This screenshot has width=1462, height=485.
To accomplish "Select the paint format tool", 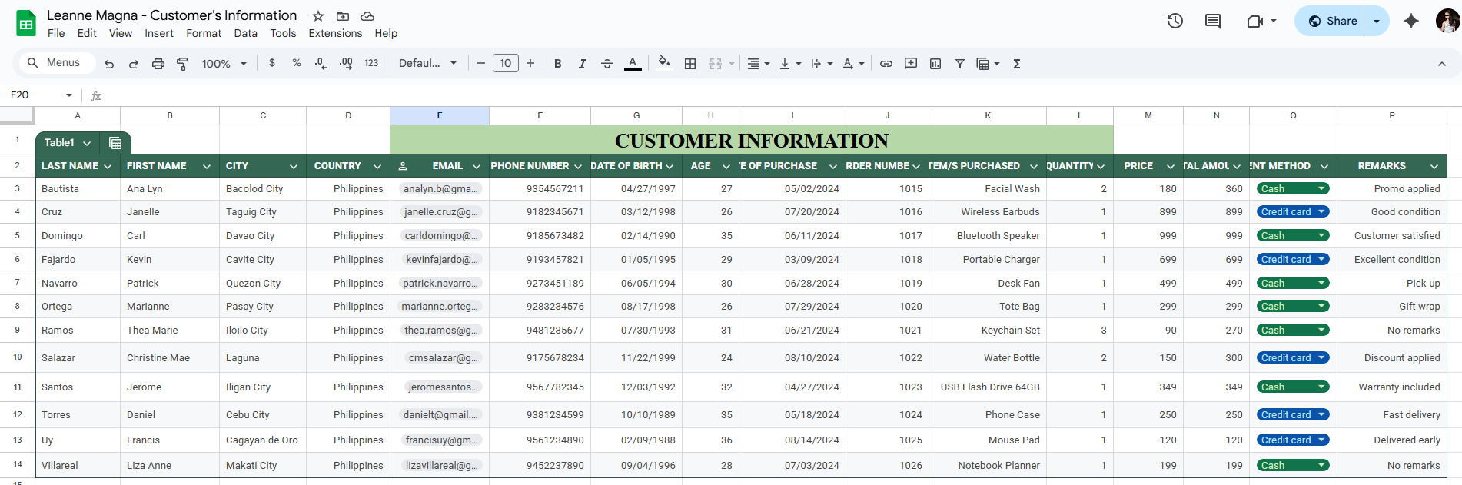I will 182,64.
